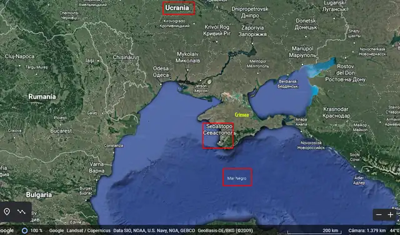Click the Ploiești city label
Viewport: 400px width, 235px height.
pyautogui.click(x=61, y=118)
